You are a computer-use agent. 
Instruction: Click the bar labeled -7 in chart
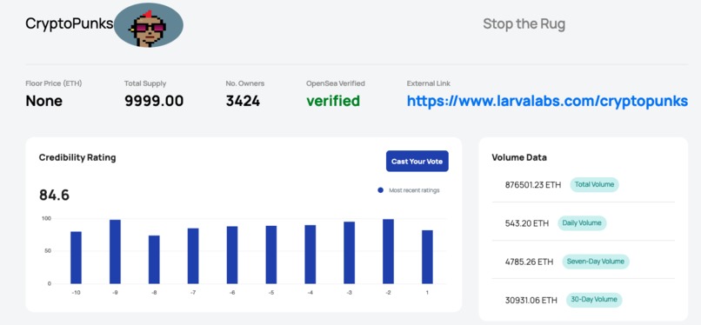click(193, 255)
